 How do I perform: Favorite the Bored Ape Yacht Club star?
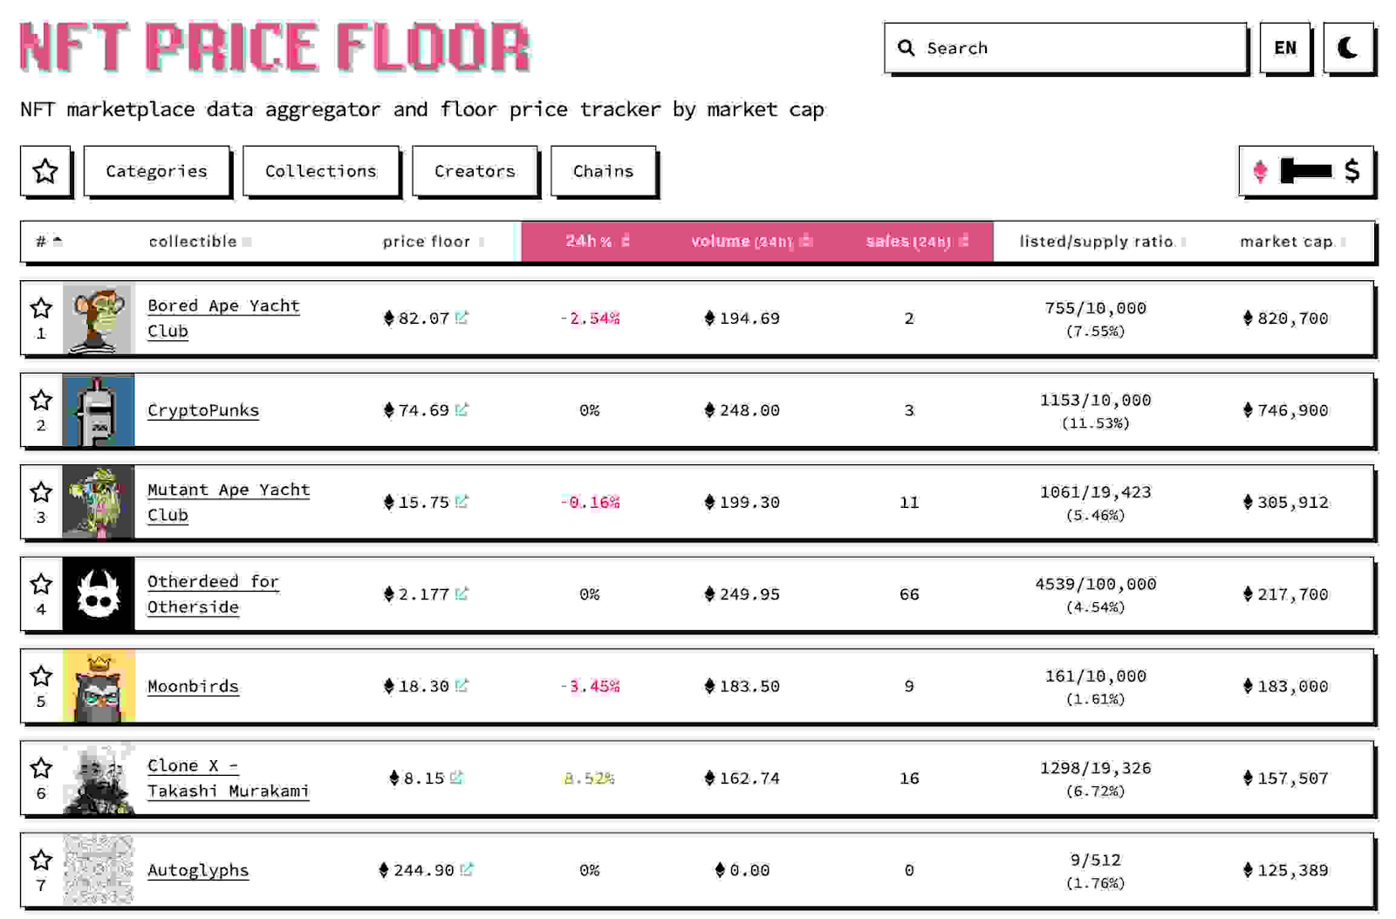41,308
